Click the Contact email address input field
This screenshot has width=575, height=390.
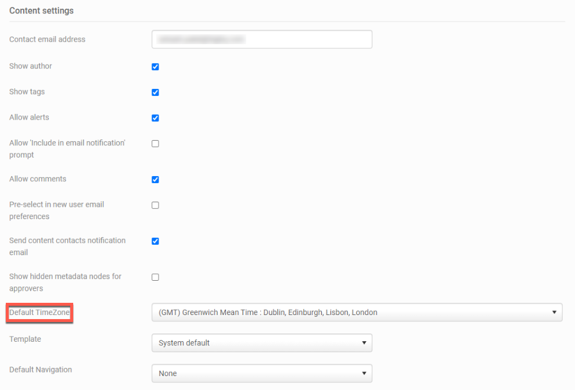pos(261,40)
